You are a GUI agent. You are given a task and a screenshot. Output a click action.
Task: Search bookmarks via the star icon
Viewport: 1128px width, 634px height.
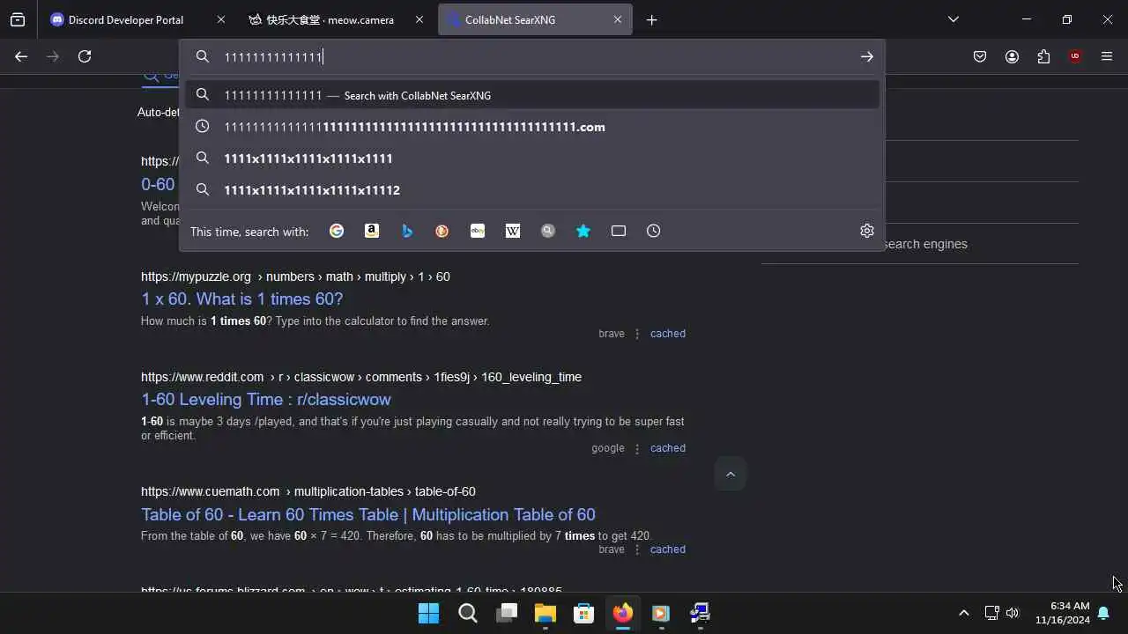pos(583,231)
